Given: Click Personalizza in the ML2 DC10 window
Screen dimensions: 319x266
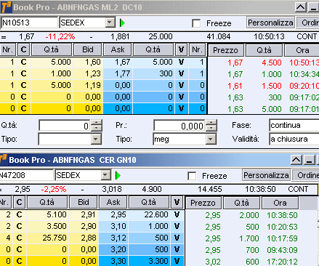Looking at the screenshot, I should pyautogui.click(x=270, y=23).
